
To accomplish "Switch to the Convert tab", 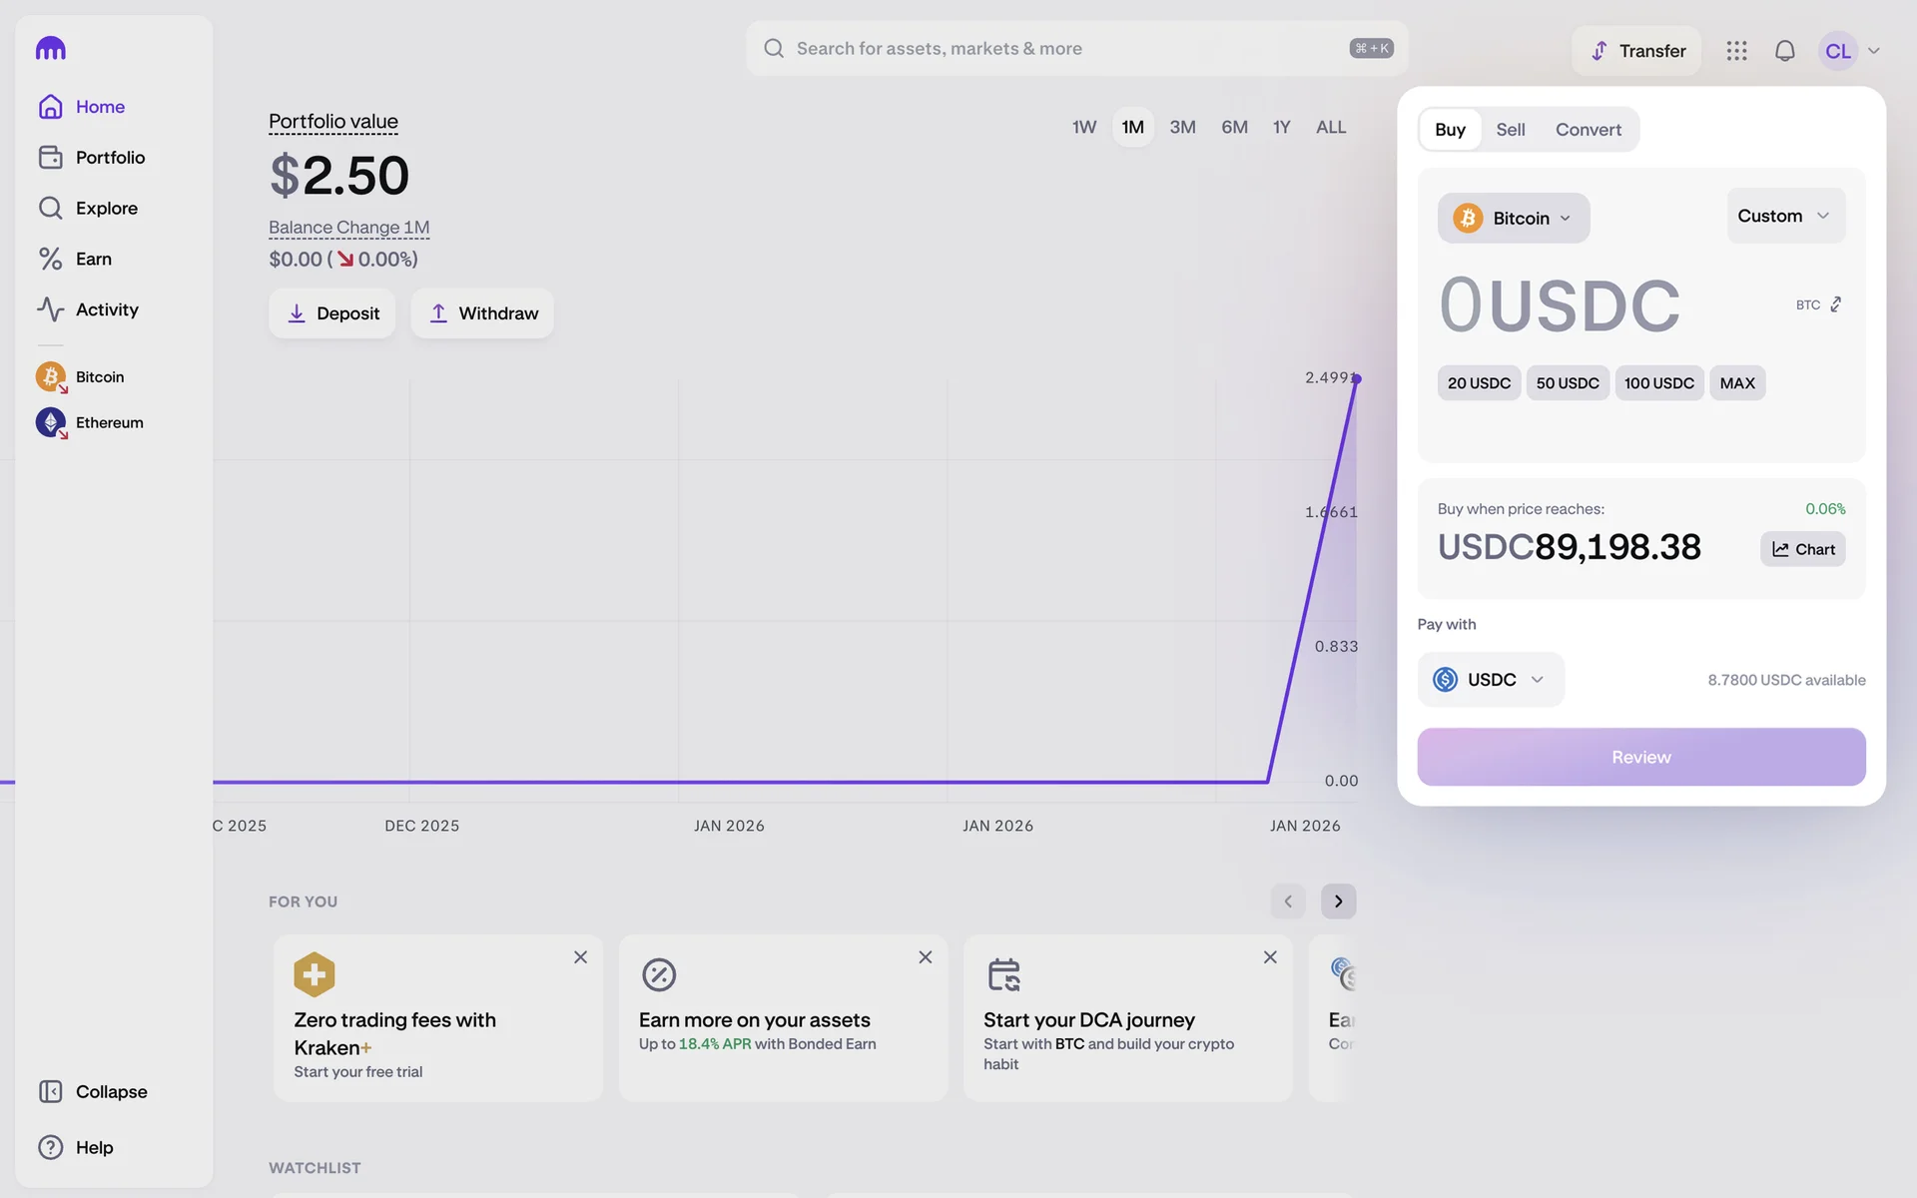I will click(1588, 130).
